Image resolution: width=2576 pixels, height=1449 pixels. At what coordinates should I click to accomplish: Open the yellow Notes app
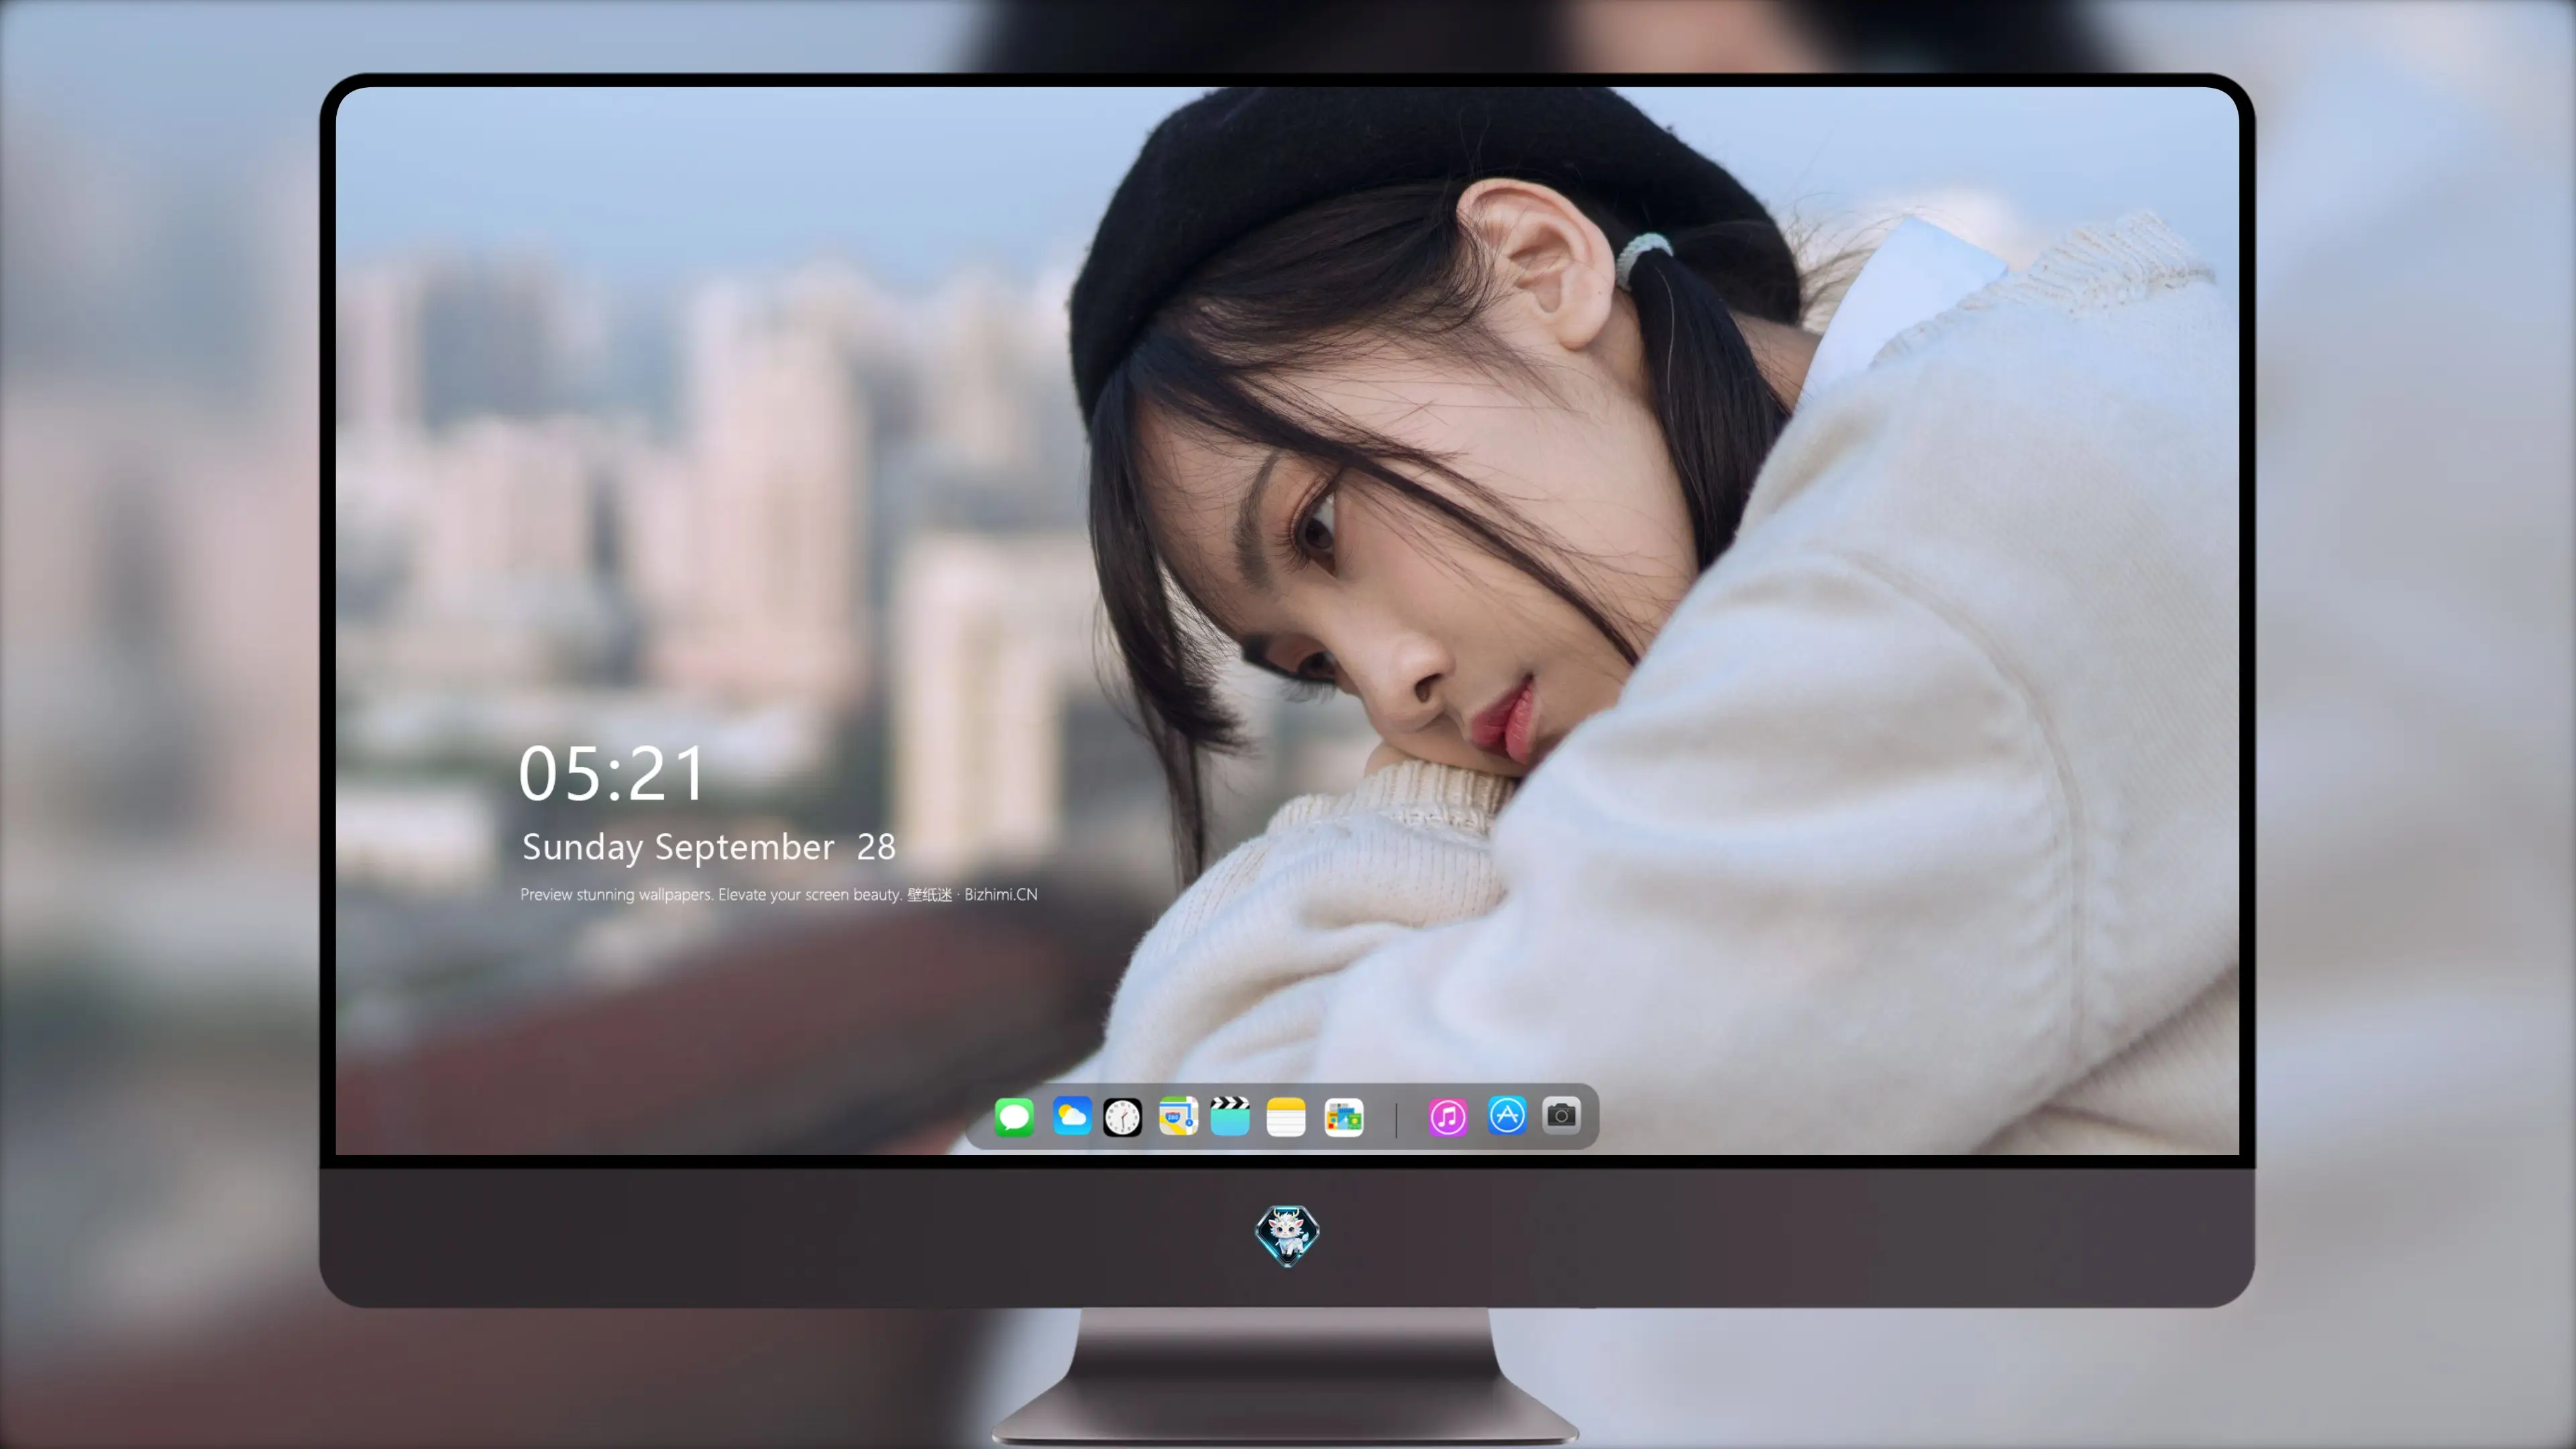pyautogui.click(x=1286, y=1116)
